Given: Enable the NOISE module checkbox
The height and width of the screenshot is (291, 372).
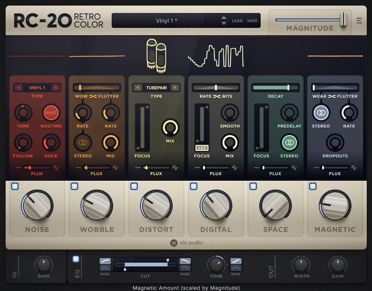Looking at the screenshot, I should pyautogui.click(x=15, y=186).
